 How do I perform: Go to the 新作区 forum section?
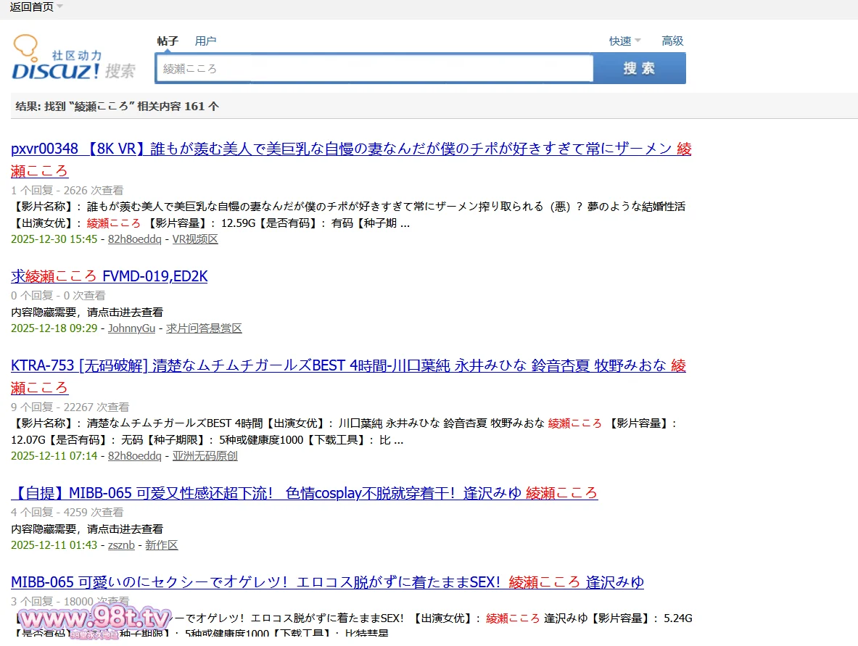pyautogui.click(x=161, y=545)
